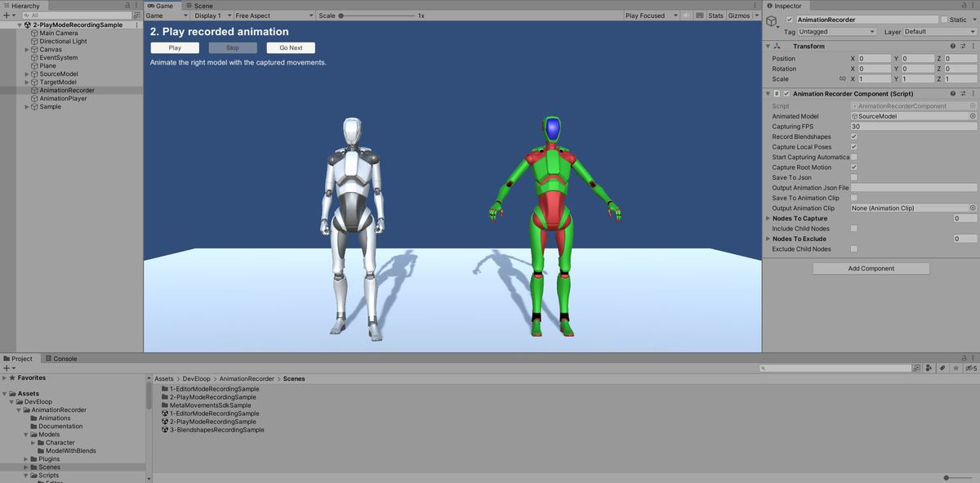This screenshot has width=980, height=483.
Task: Open the Transform component help icon
Action: (x=952, y=47)
